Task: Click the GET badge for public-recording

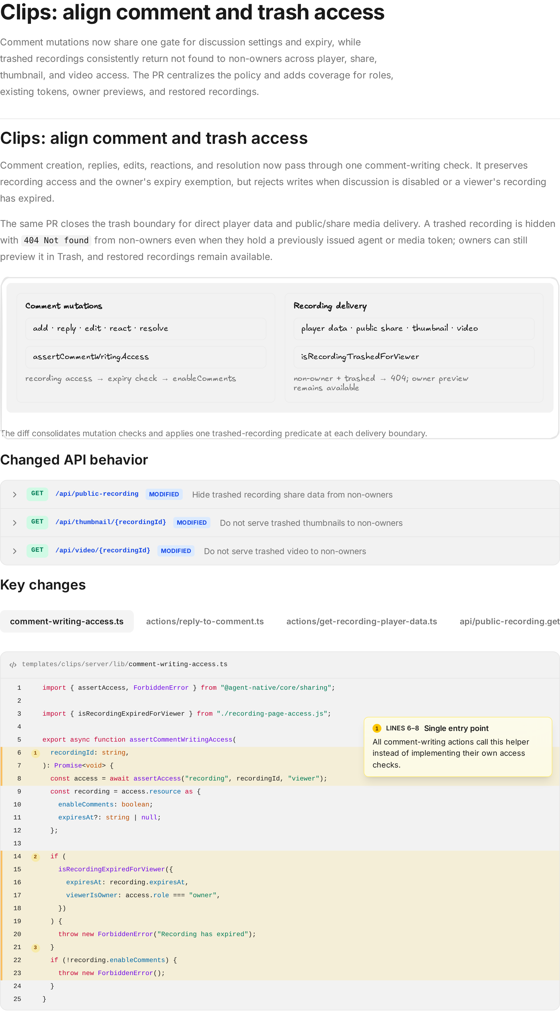Action: click(x=37, y=494)
